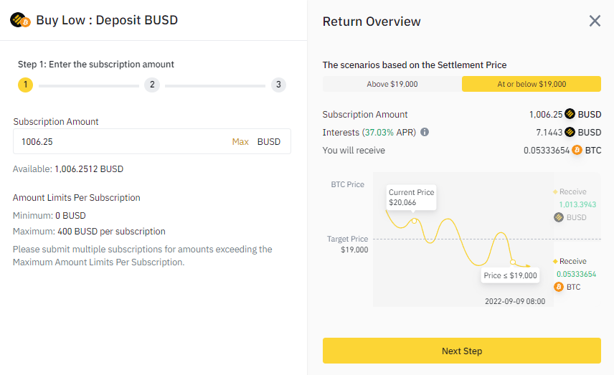614x375 pixels.
Task: Click the BUSD coin icon next to subscription amount
Action: point(570,114)
